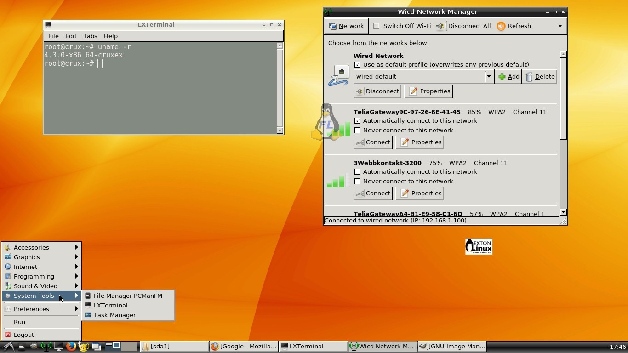Launch the file manager from the taskbar quick-launch
Viewport: 628px width, 353px height.
[x=22, y=347]
